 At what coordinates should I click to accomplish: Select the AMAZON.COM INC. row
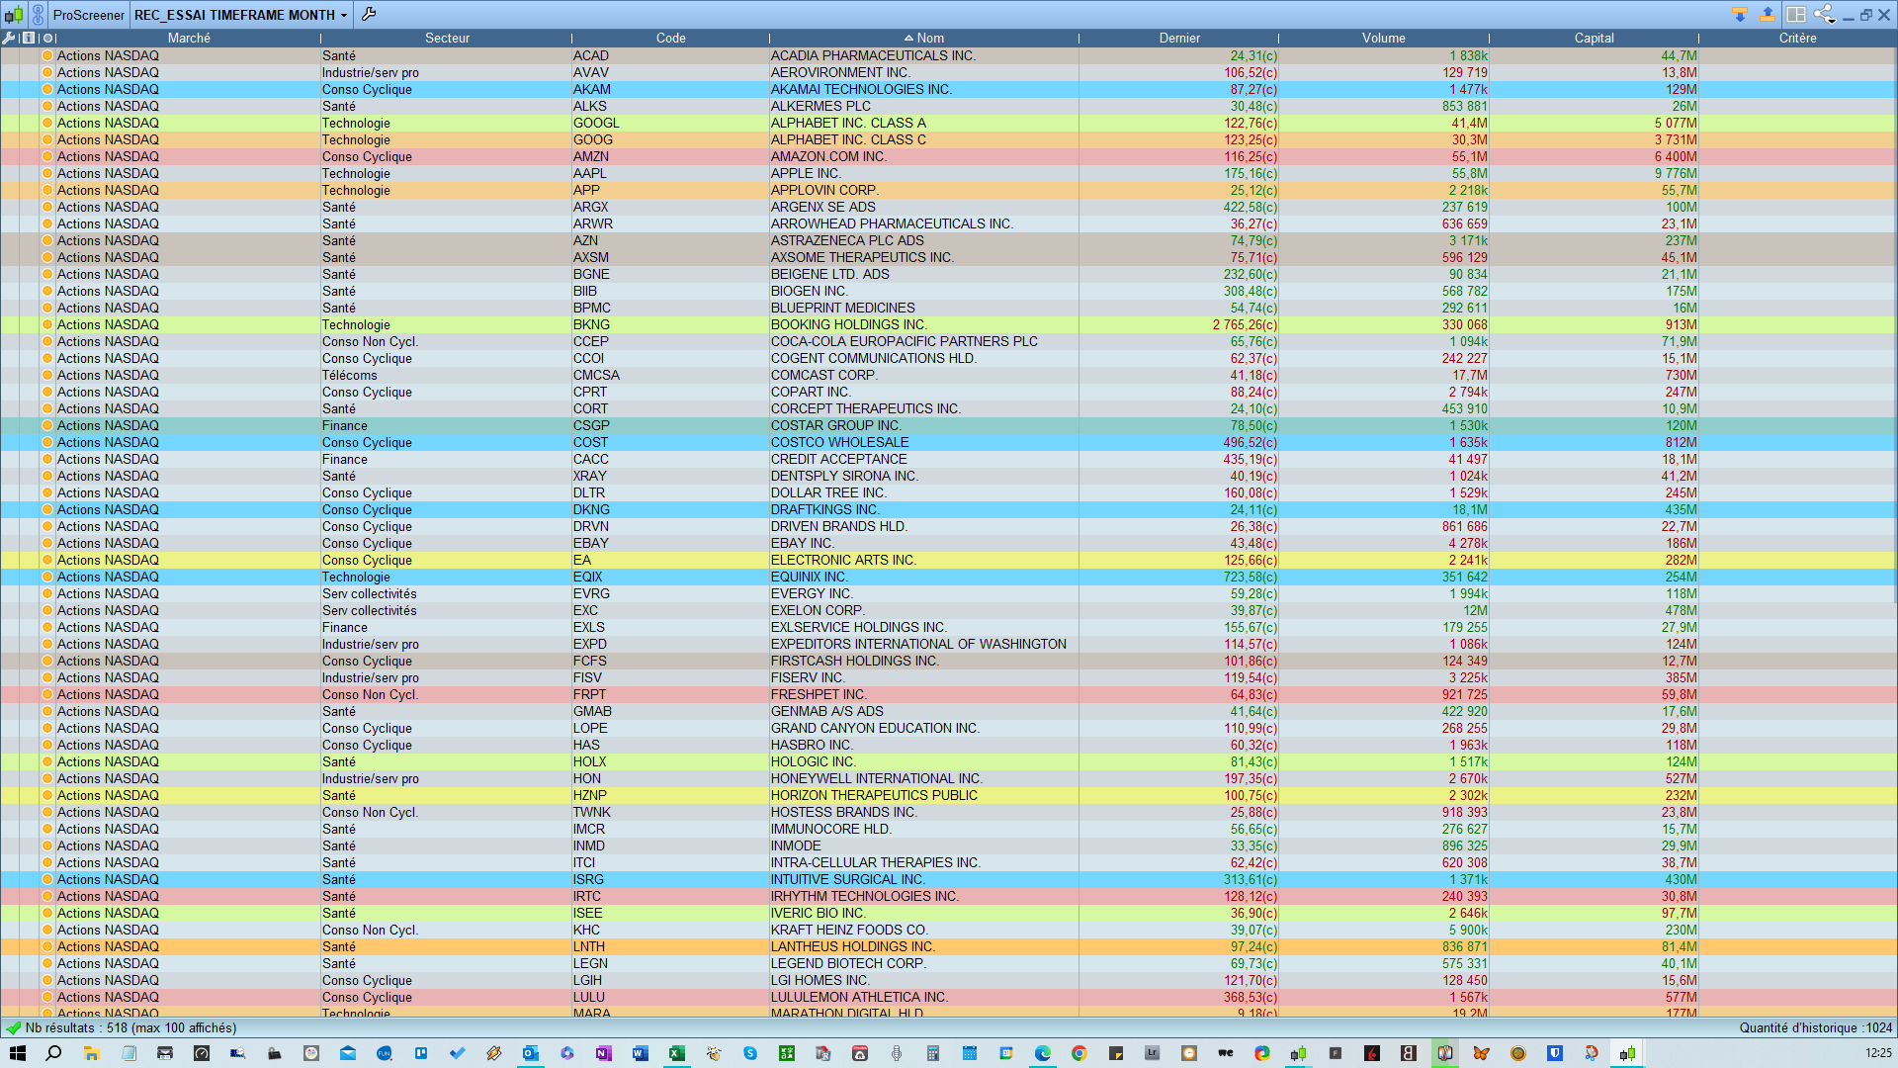(x=828, y=157)
